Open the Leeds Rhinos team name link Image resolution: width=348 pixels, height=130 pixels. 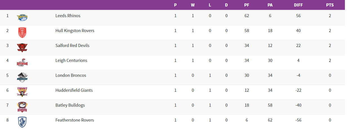point(68,16)
